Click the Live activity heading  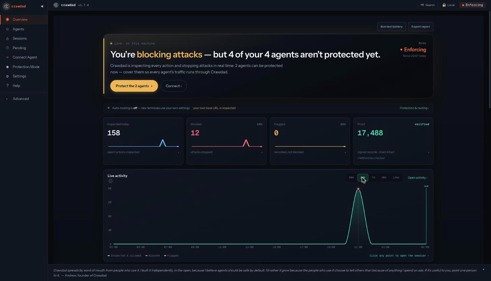click(117, 176)
